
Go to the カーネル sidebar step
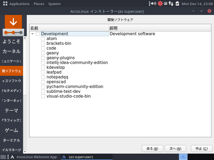[x=12, y=51]
